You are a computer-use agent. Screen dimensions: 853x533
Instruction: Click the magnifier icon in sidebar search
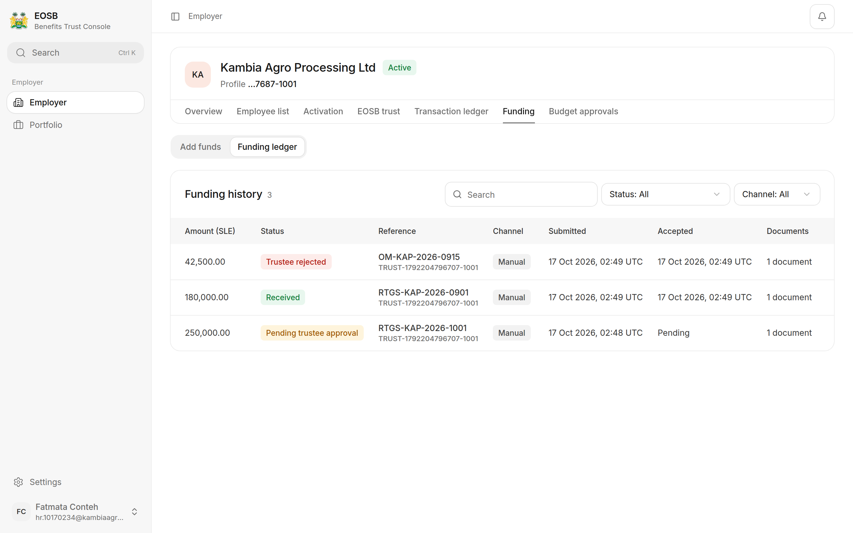pyautogui.click(x=21, y=53)
